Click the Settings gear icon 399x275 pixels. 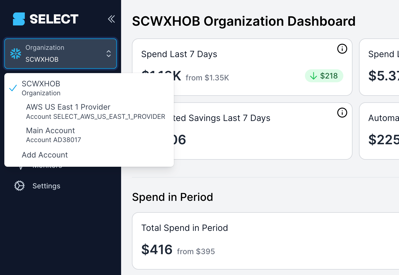[19, 186]
